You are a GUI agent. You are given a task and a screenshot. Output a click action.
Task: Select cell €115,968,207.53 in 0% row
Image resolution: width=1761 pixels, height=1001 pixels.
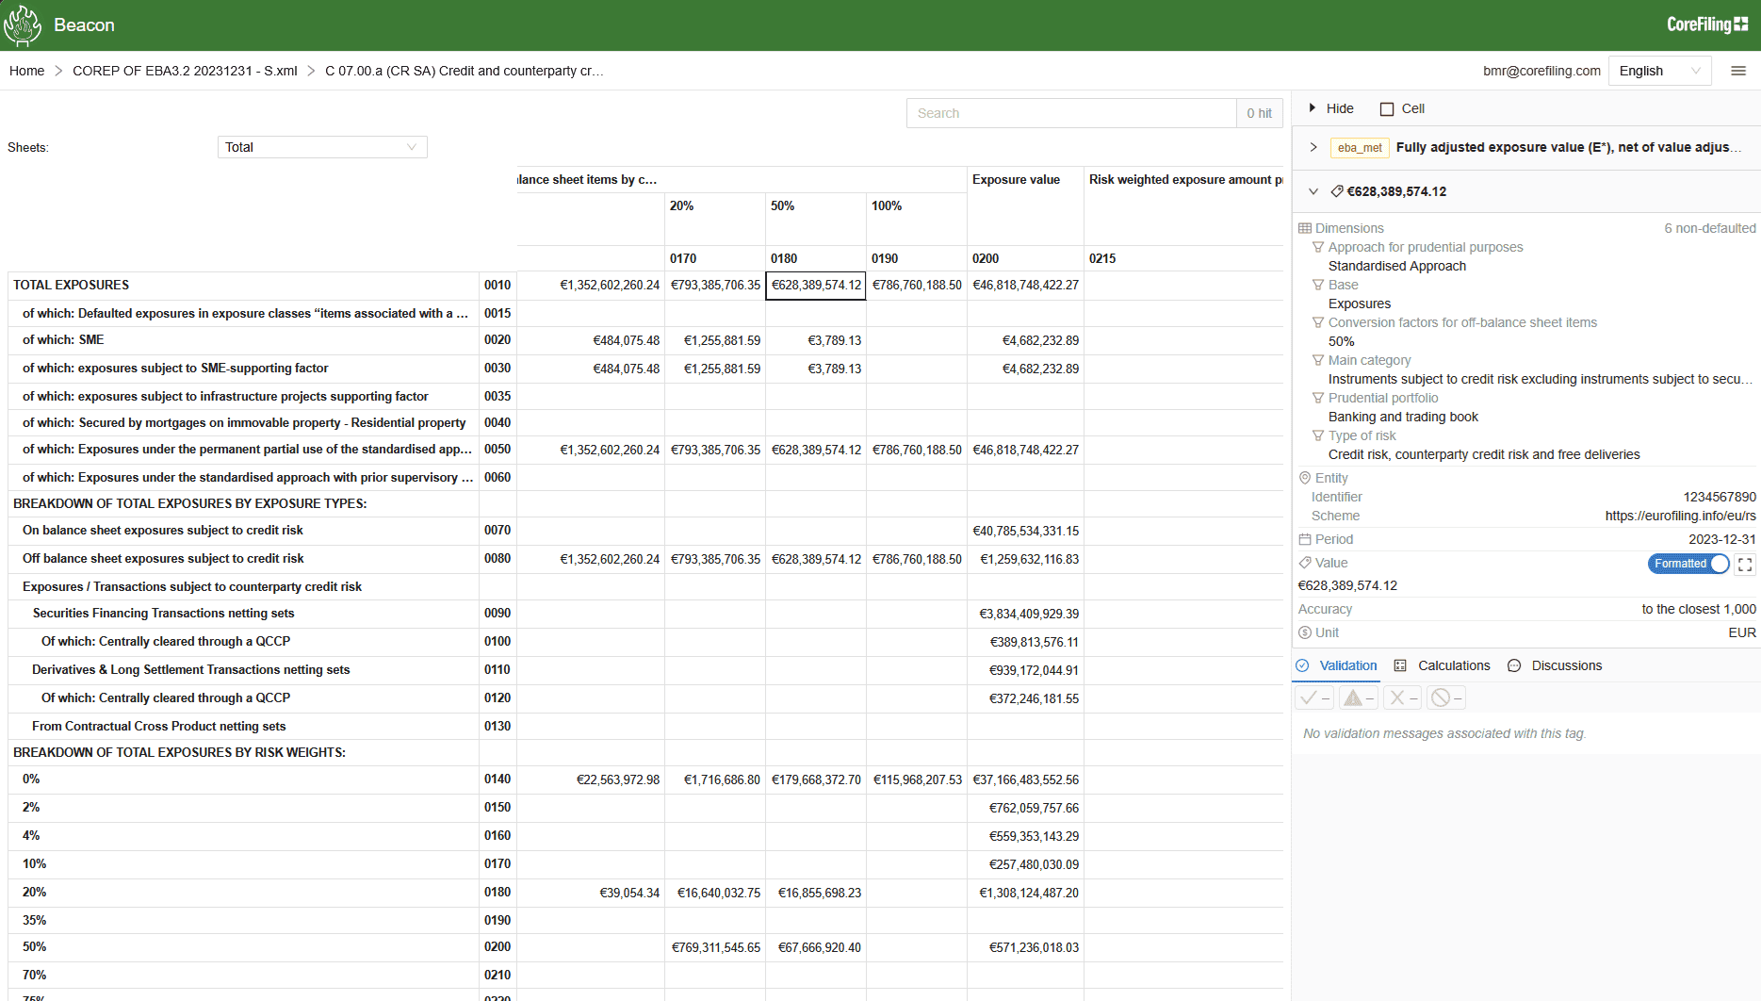coord(917,779)
